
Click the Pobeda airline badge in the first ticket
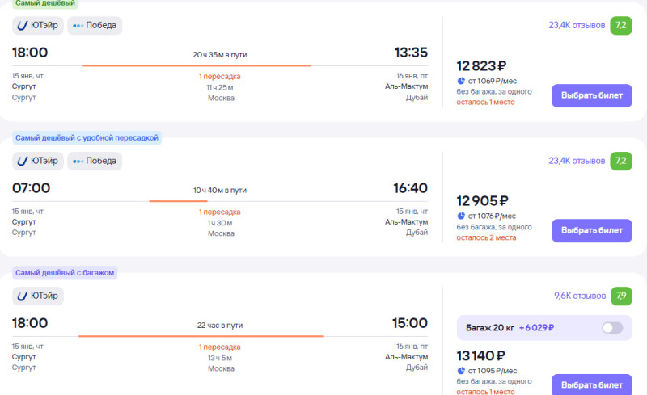95,25
